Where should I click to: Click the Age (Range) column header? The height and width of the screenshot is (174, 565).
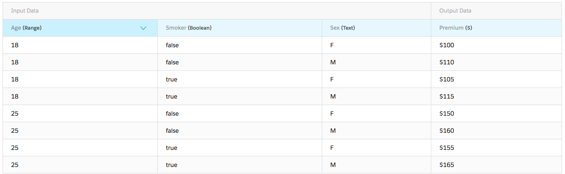(80, 28)
